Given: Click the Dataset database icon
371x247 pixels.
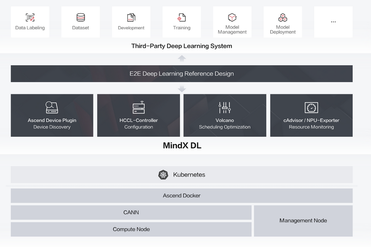Looking at the screenshot, I should (80, 17).
